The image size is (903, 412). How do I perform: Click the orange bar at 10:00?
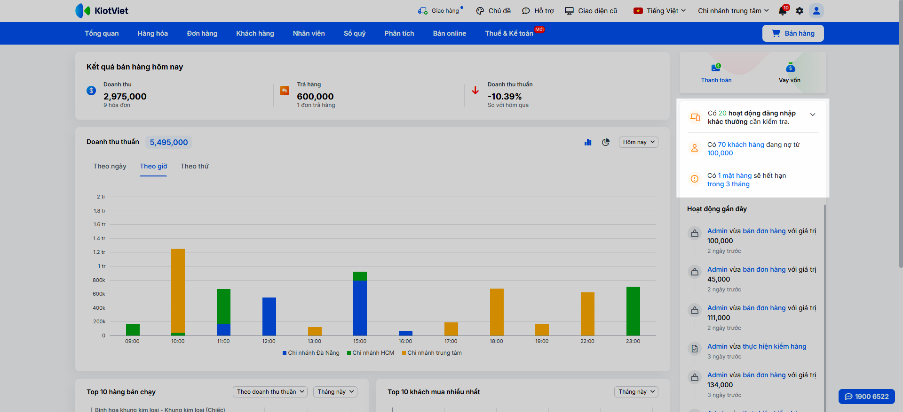coord(178,290)
